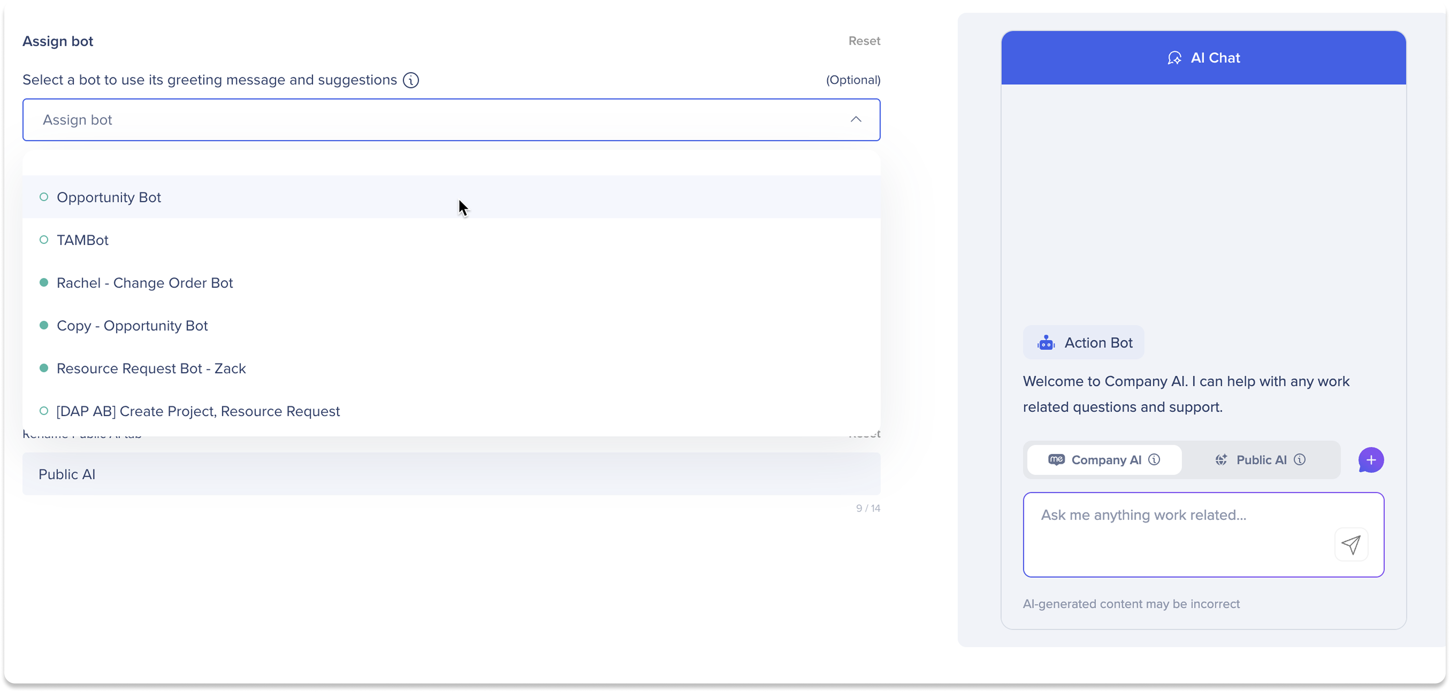Click the Reset link for Assign bot

coord(864,41)
